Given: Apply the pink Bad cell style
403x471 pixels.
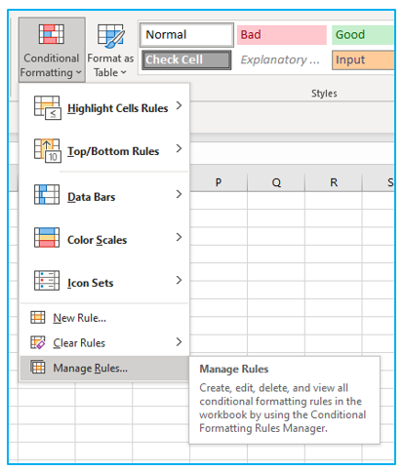Looking at the screenshot, I should click(x=282, y=35).
